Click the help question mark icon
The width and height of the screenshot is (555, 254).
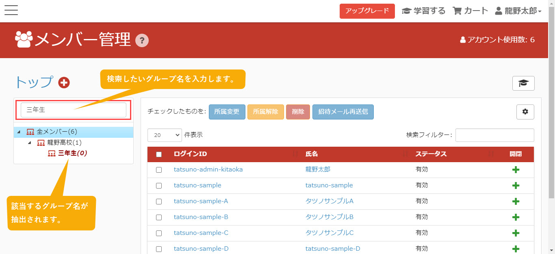(142, 40)
